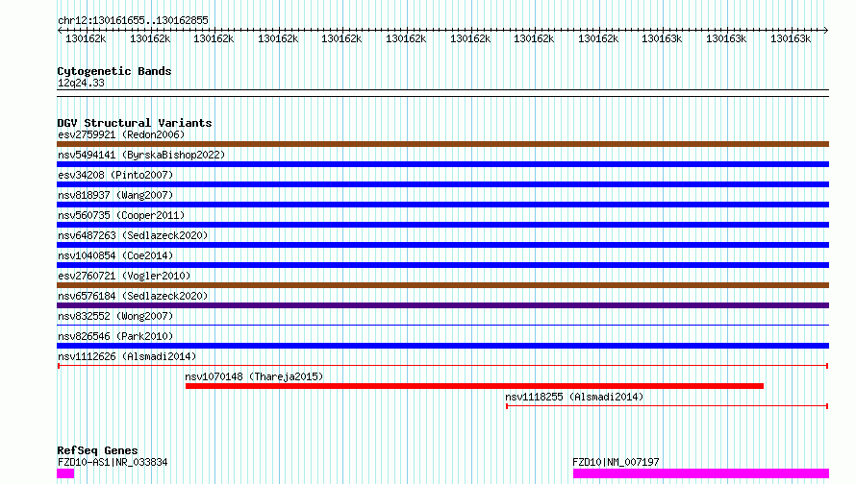856x484 pixels.
Task: Click the 12q24.33 cytogenetic band label
Action: (81, 83)
